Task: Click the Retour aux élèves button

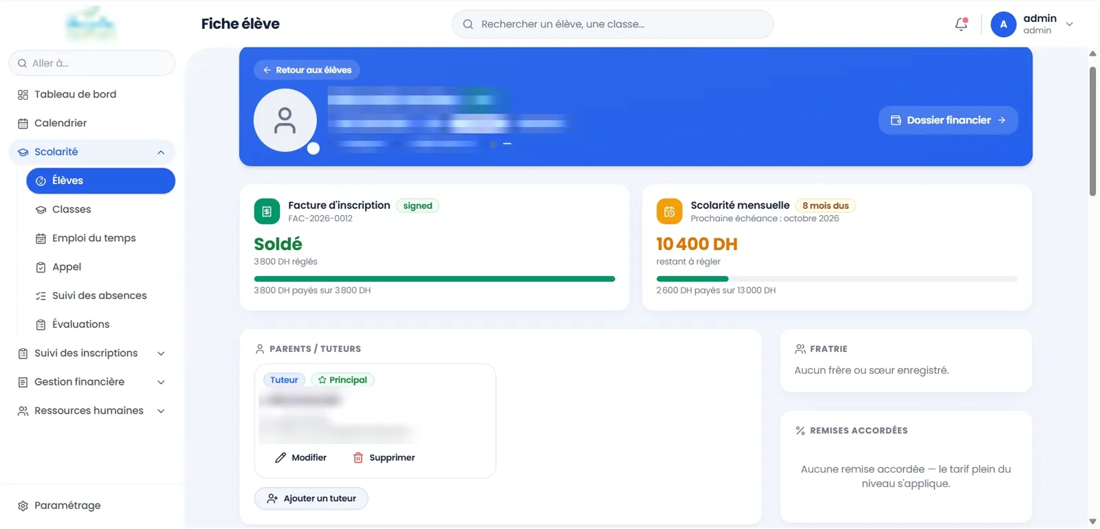Action: [x=307, y=70]
